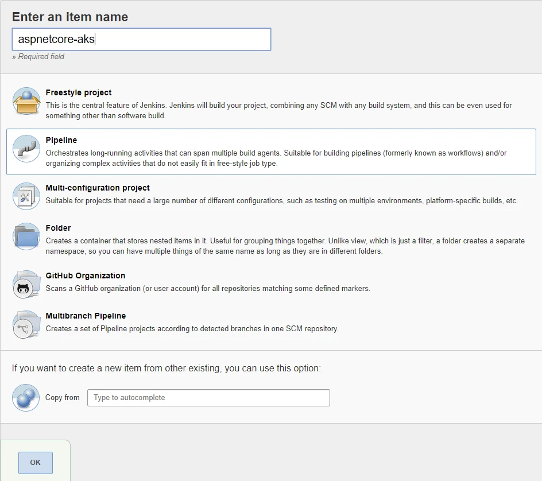The height and width of the screenshot is (481, 542).
Task: Click the GitHub Organization octocat icon
Action: click(x=26, y=284)
